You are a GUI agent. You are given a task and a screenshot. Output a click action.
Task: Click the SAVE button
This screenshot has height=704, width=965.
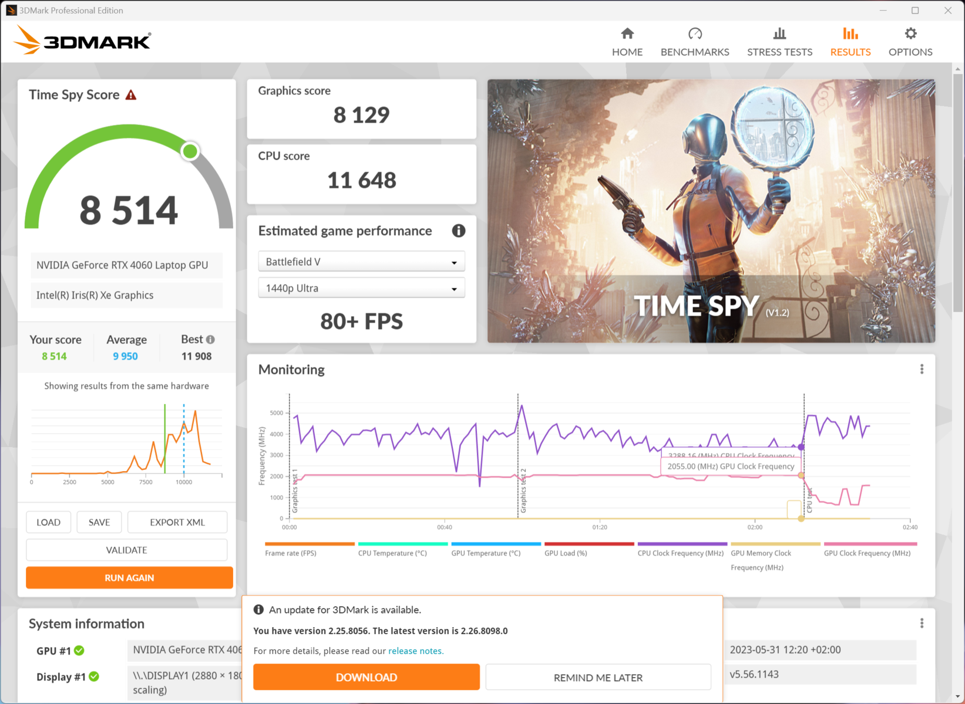click(x=99, y=522)
